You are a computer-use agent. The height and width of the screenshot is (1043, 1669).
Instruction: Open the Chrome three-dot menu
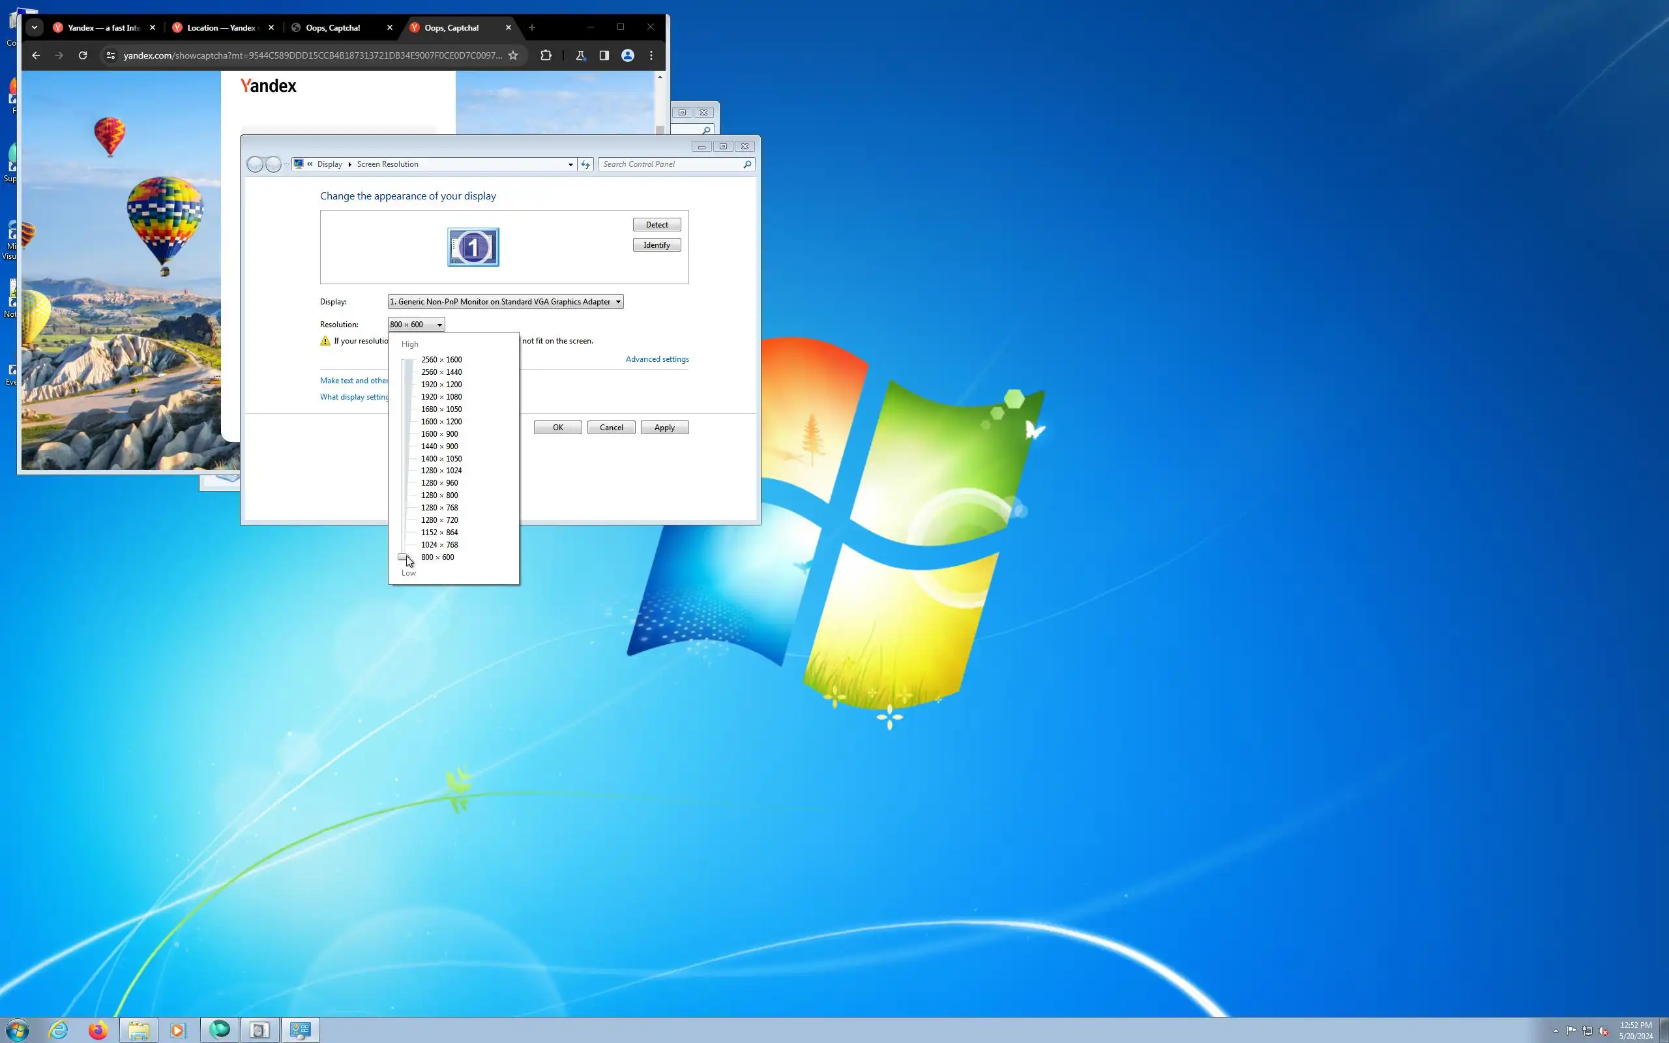pos(651,55)
